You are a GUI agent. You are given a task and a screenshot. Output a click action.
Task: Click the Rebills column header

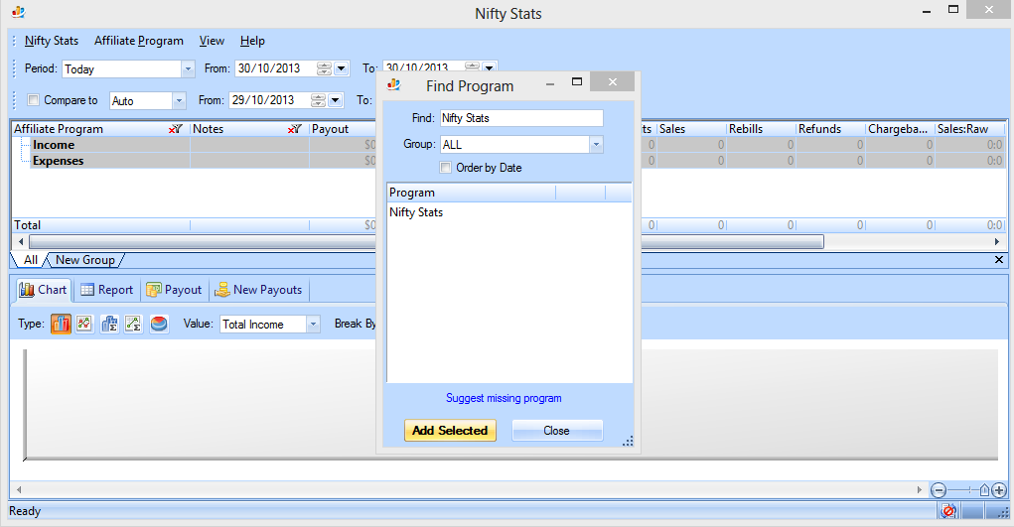point(761,129)
